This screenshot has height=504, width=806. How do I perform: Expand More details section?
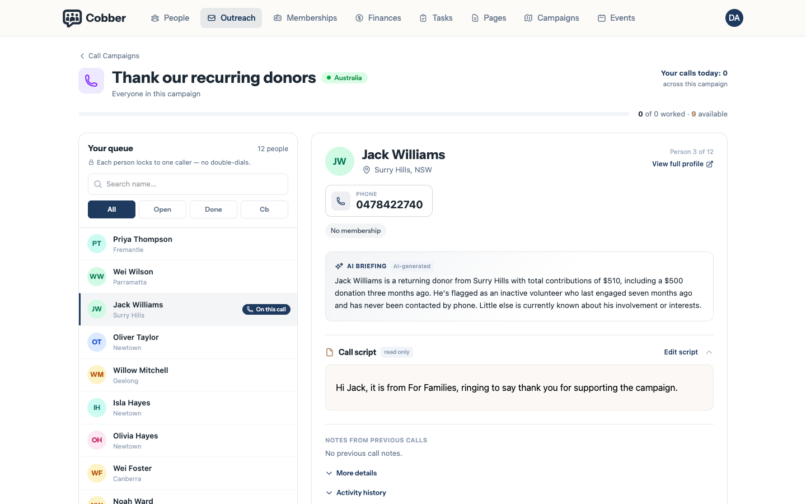tap(351, 473)
